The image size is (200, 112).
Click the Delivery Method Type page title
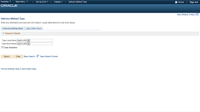13,19
